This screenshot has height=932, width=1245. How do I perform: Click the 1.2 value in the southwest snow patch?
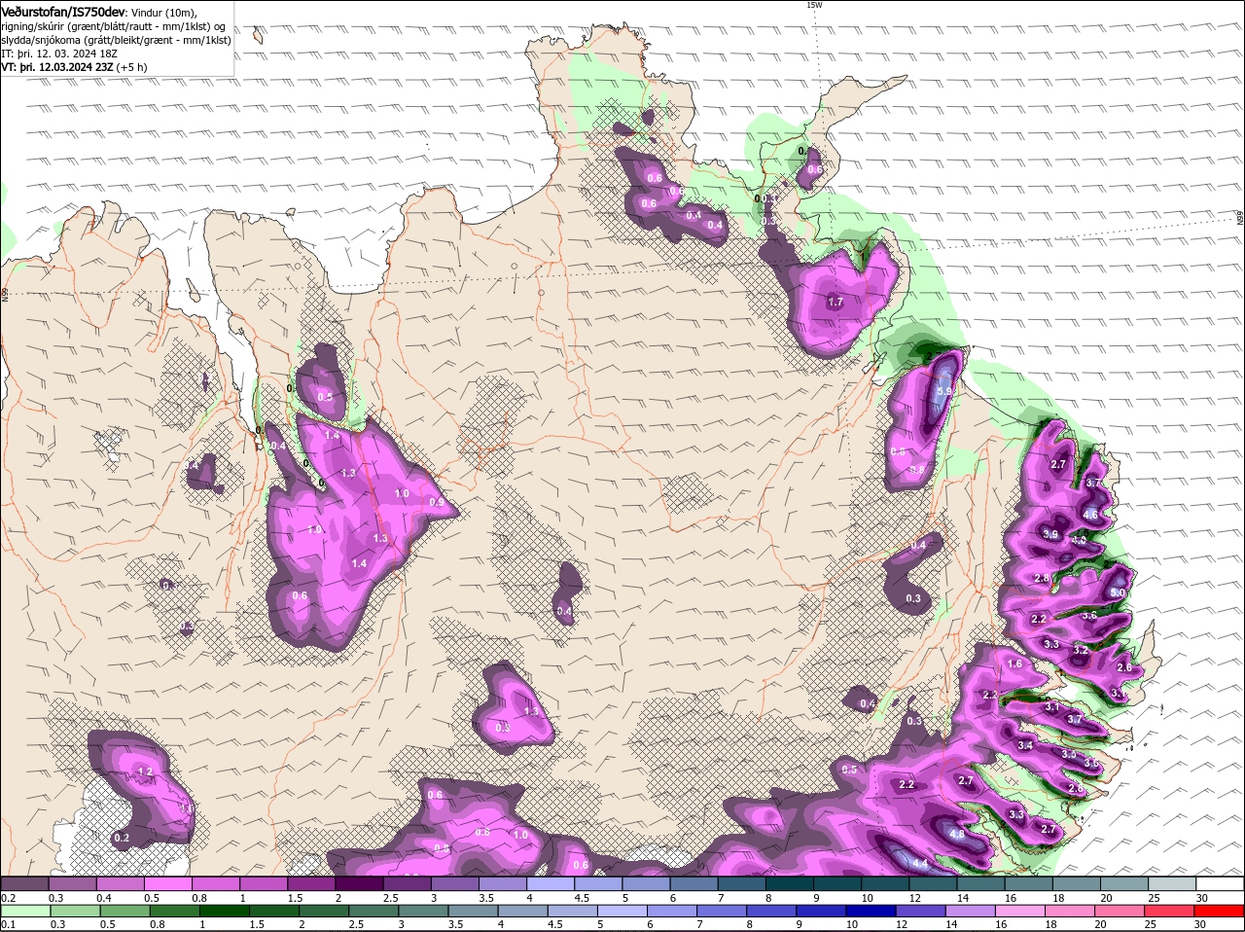tap(146, 771)
